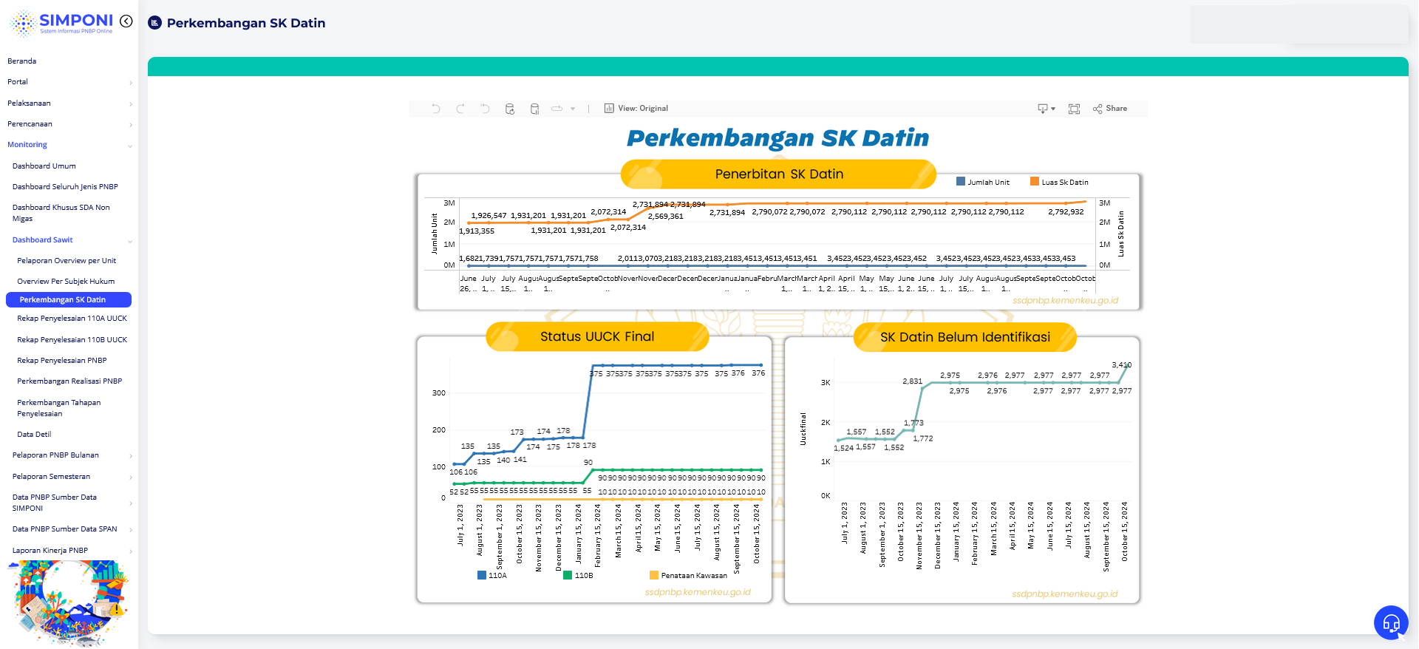Viewport: 1419px width, 649px height.
Task: Click the '1,913,355' data label
Action: point(477,231)
